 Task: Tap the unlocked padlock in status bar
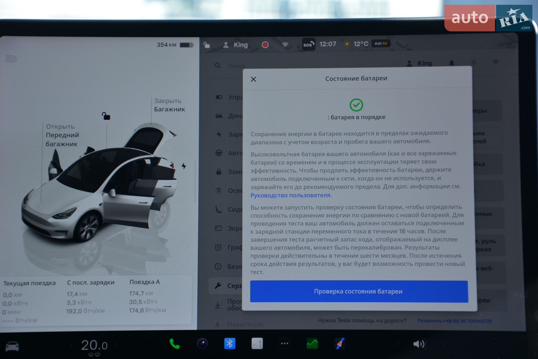tap(207, 45)
